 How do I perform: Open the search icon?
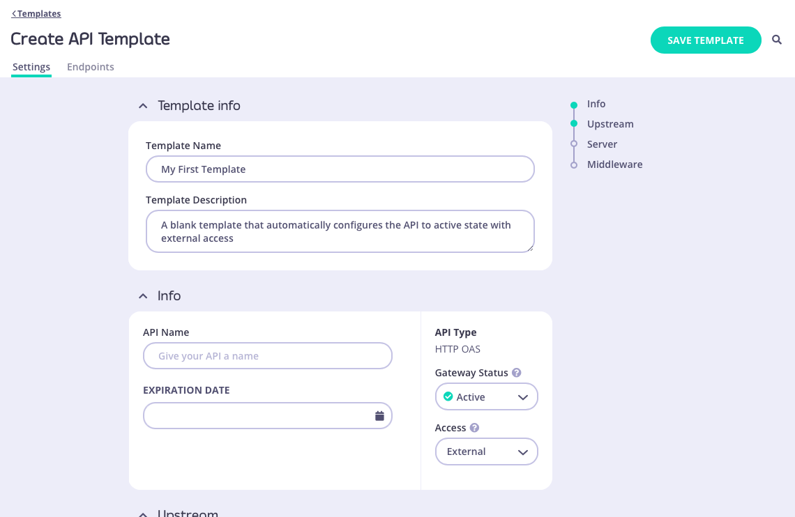coord(776,40)
